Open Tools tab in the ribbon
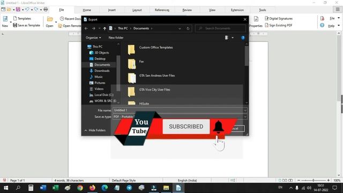Image resolution: width=343 pixels, height=193 pixels. (x=262, y=10)
